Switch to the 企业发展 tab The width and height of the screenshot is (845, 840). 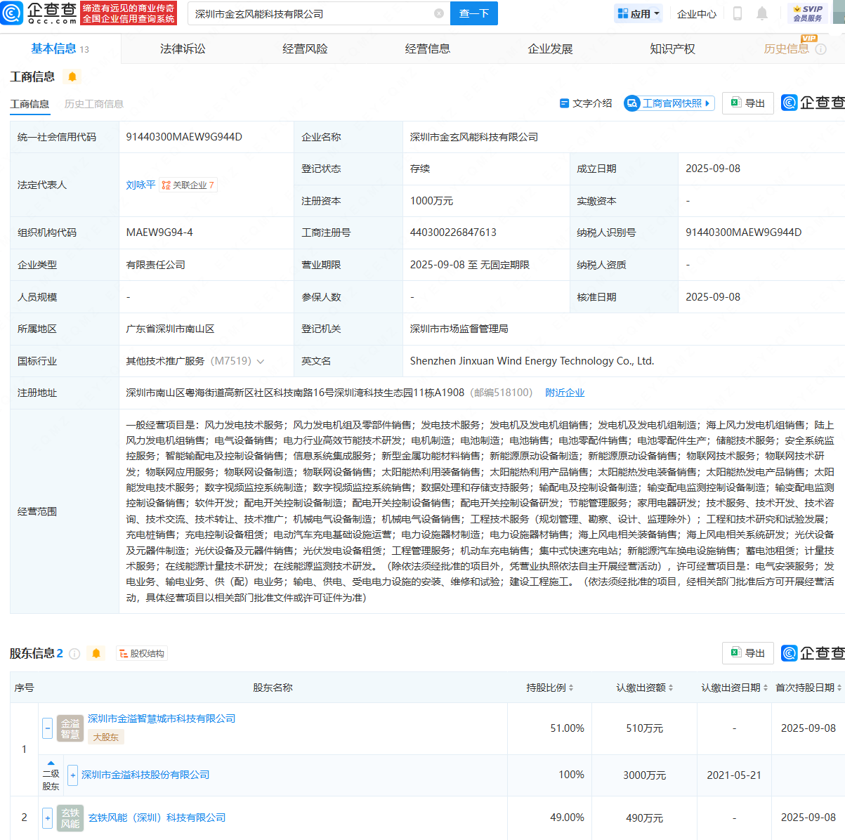pyautogui.click(x=550, y=49)
